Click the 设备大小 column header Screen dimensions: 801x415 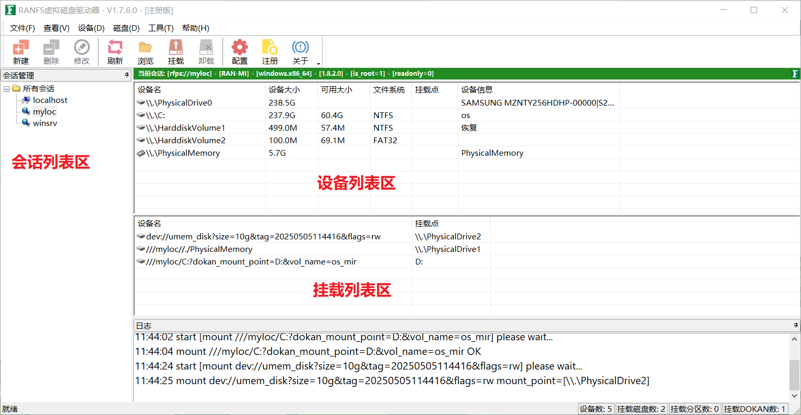(x=284, y=90)
